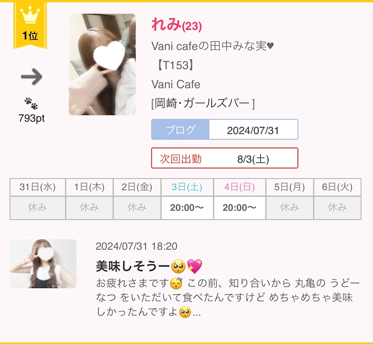The height and width of the screenshot is (344, 373).
Task: Open れみ's profile photo
Action: [102, 64]
